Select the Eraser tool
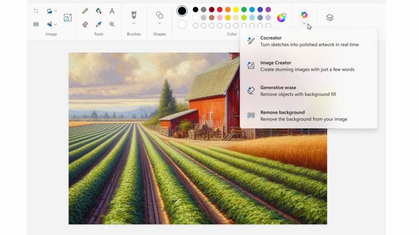Screen dimensions: 419x235 85,24
